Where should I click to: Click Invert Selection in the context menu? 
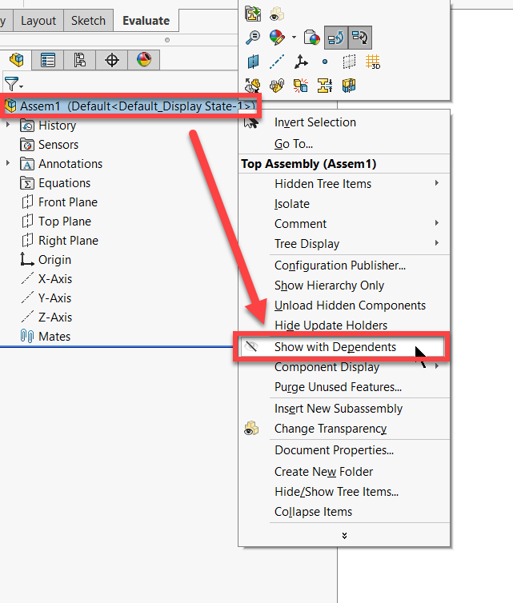coord(315,122)
